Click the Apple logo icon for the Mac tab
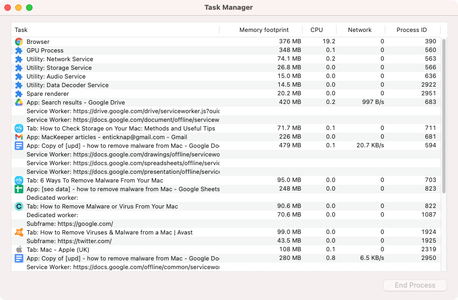458x300 pixels. point(18,250)
